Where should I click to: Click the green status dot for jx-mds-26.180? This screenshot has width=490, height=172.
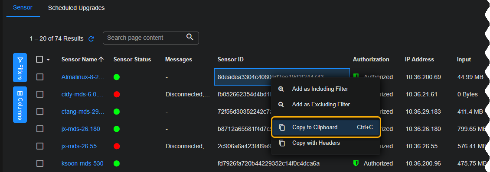(117, 129)
